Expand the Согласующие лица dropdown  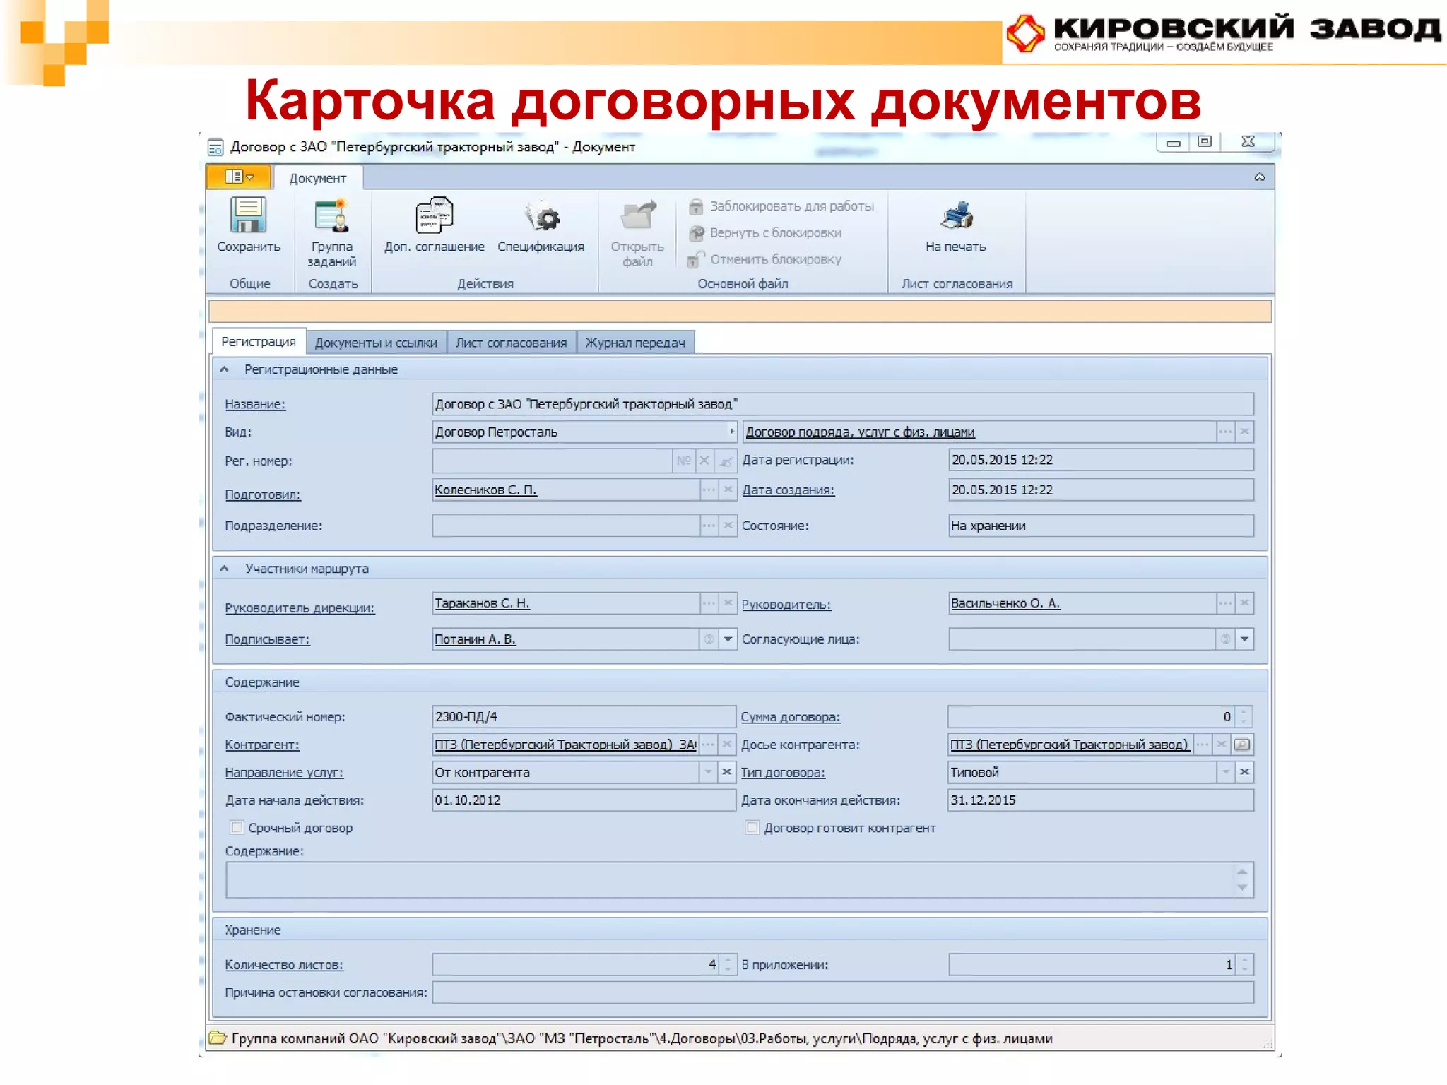click(1245, 639)
